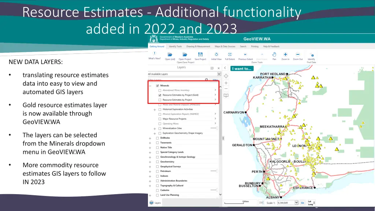Check the Native Title layer
The width and height of the screenshot is (375, 211).
[157, 148]
